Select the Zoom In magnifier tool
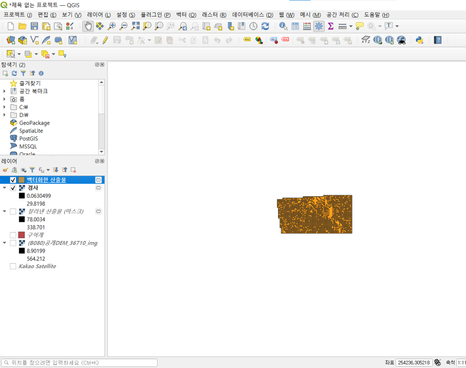Screen dimensions: 466x368 (112, 26)
